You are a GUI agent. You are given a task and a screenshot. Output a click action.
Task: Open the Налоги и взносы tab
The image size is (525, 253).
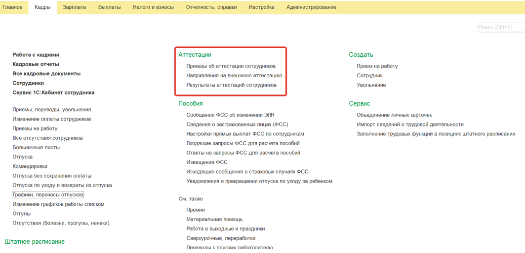pos(153,7)
